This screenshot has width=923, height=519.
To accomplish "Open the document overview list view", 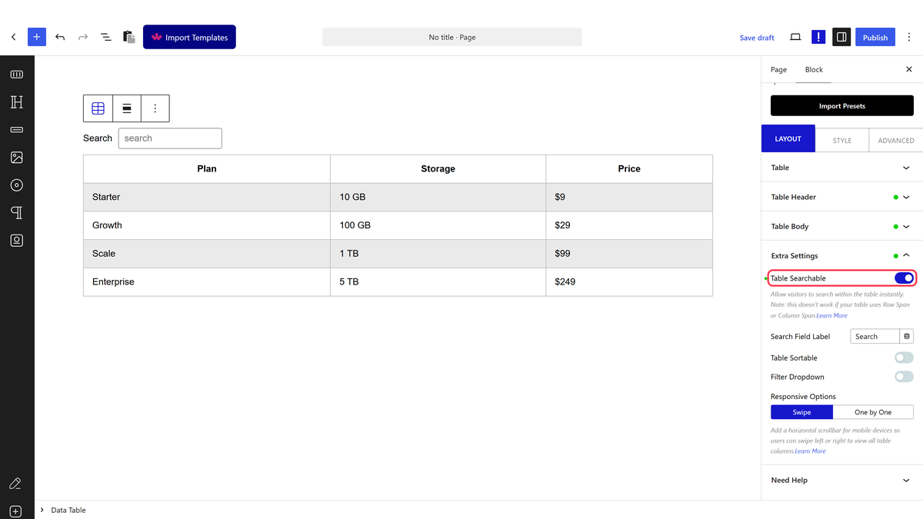I will pos(106,37).
